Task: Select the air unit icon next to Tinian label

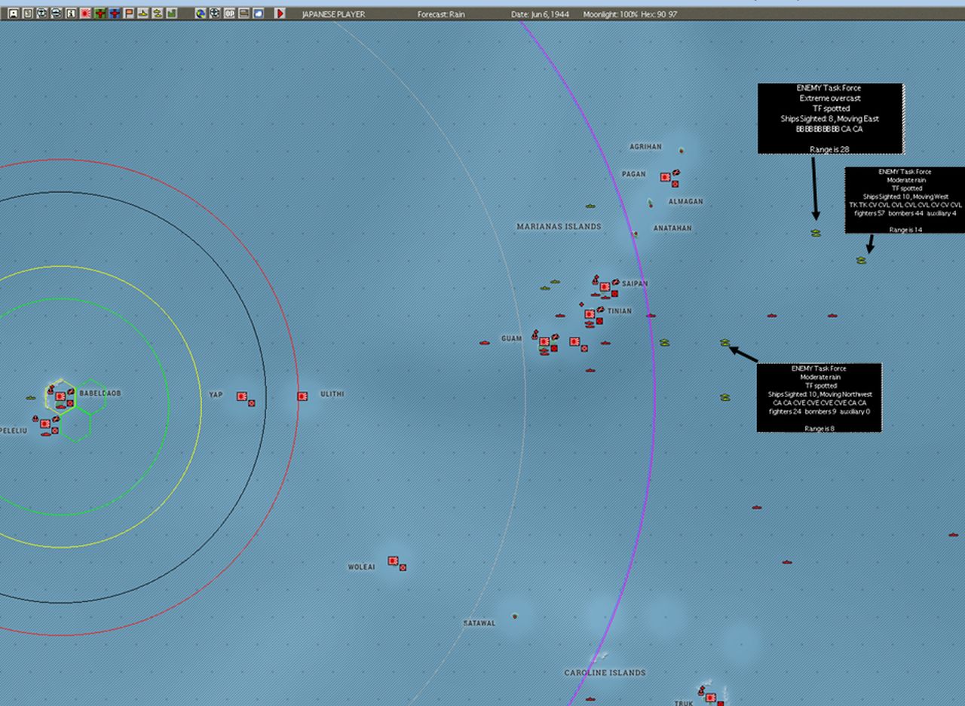Action: [x=601, y=310]
